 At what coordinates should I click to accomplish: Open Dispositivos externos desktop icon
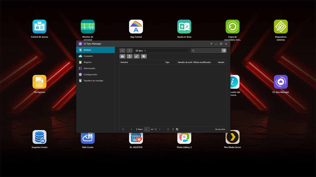[281, 26]
